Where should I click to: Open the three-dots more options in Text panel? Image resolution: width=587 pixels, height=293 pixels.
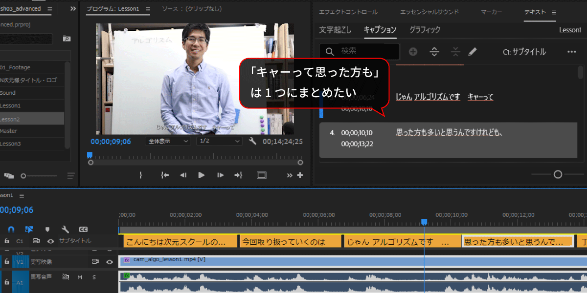pyautogui.click(x=571, y=52)
